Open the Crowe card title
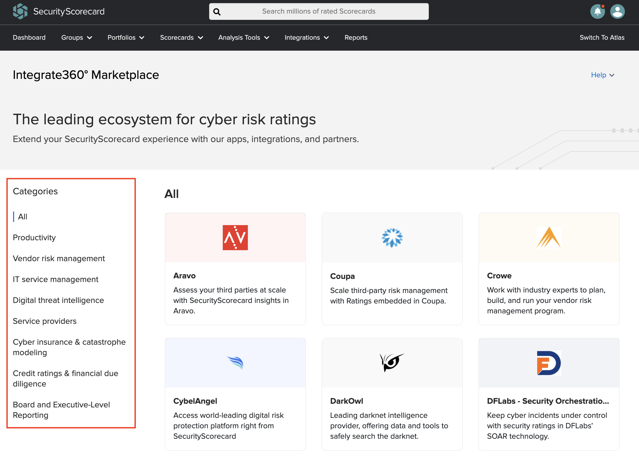Viewport: 639px width, 457px height. coord(499,276)
